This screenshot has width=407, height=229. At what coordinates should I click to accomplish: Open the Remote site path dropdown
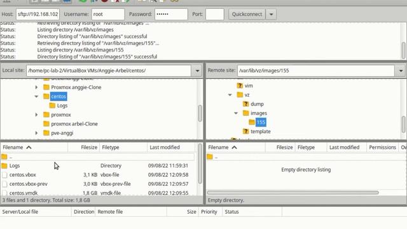pos(401,71)
